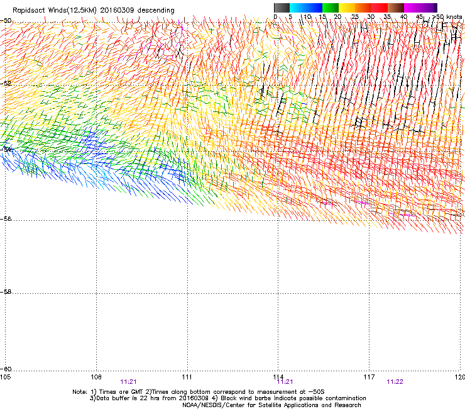Click the 108 longitude axis label
This screenshot has height=409, width=465.
point(96,377)
